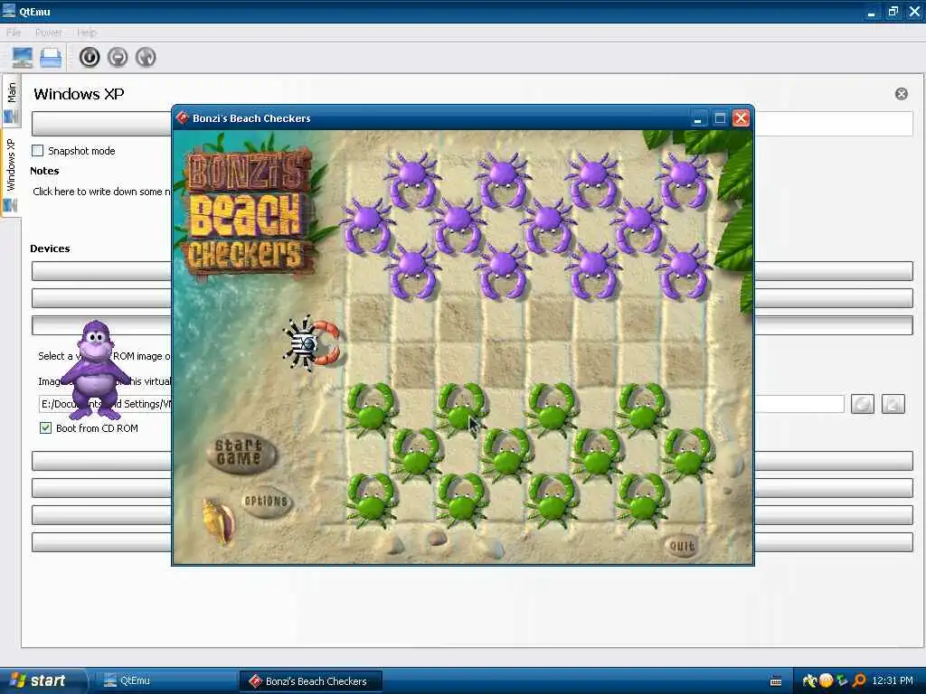The width and height of the screenshot is (926, 694).
Task: Click the QtEmu restart toolbar icon
Action: pos(146,57)
